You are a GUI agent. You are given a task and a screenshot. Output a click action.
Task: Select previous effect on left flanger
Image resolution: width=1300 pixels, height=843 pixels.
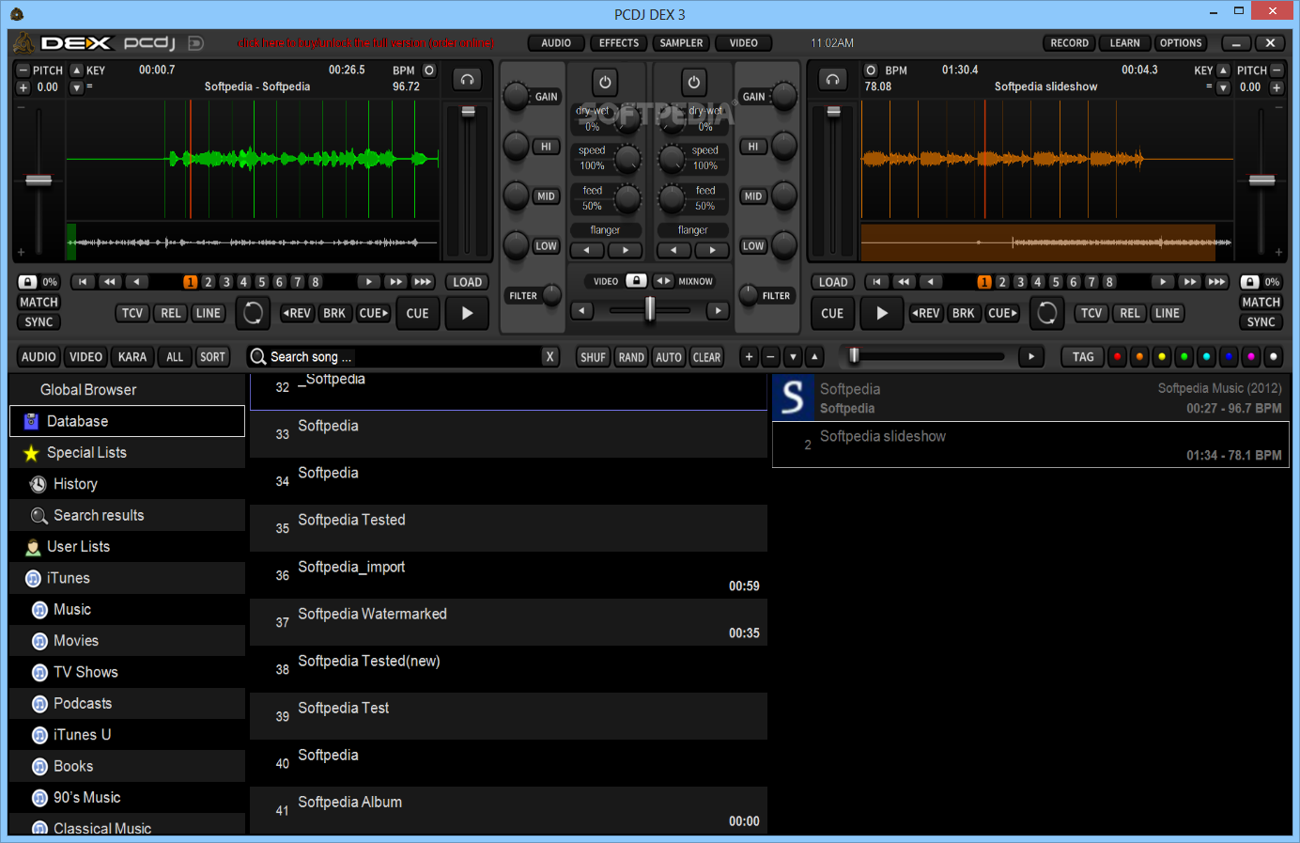587,250
